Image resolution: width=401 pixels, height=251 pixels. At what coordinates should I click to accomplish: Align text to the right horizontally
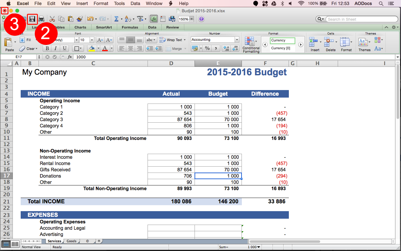pyautogui.click(x=139, y=48)
